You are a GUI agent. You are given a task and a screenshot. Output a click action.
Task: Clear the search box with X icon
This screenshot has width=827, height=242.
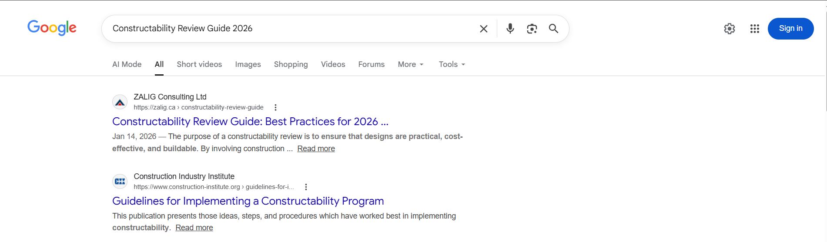coord(483,29)
